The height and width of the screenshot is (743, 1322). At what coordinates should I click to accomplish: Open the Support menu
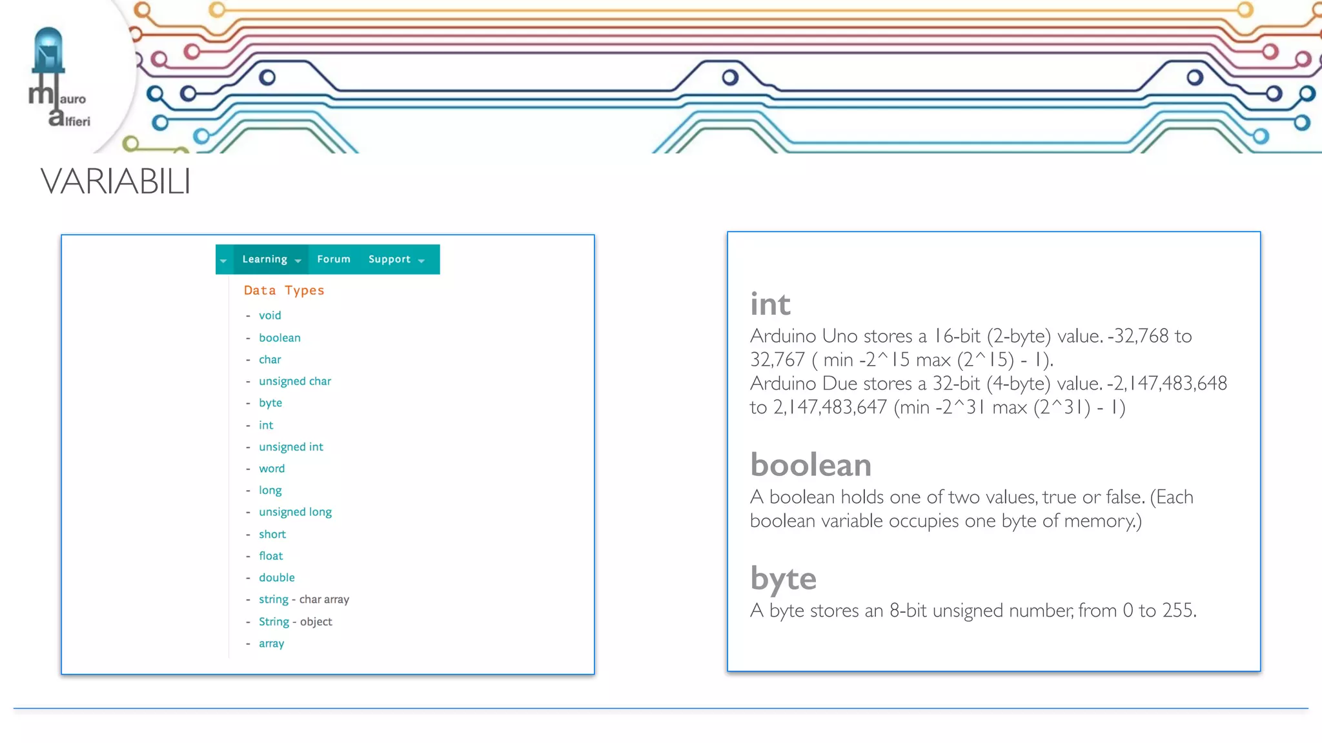click(389, 259)
